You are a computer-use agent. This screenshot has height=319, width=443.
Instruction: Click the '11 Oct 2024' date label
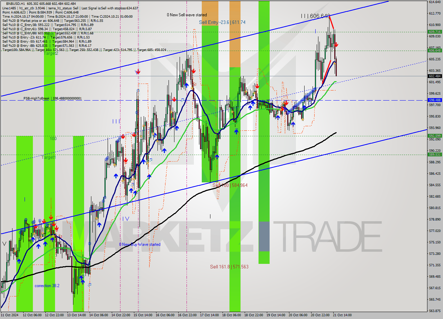[9, 315]
